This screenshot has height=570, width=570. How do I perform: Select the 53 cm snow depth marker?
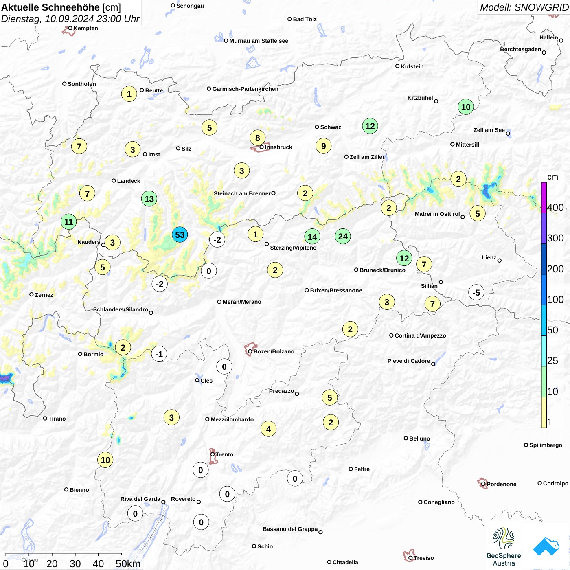[x=180, y=235]
